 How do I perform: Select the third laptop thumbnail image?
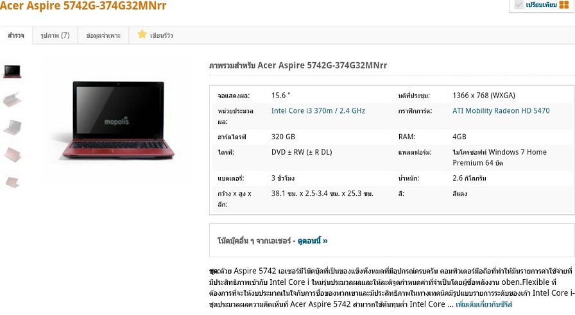[x=12, y=127]
